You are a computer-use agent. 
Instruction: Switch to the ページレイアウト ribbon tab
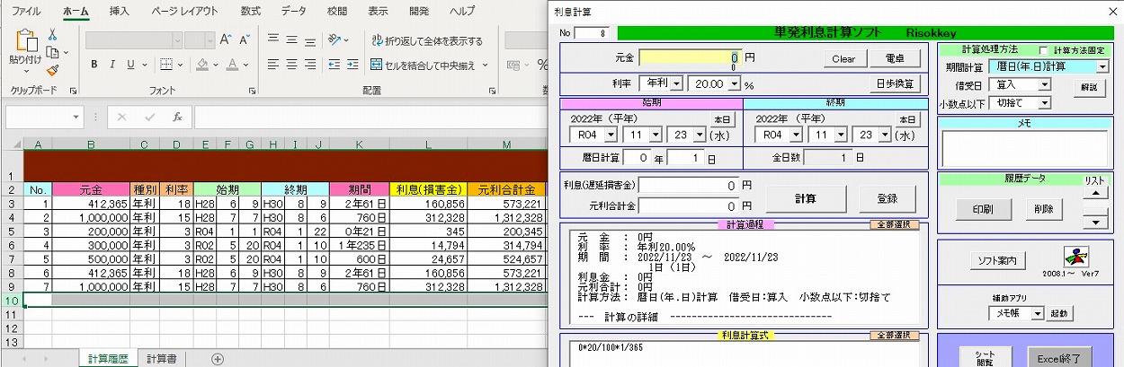(184, 11)
